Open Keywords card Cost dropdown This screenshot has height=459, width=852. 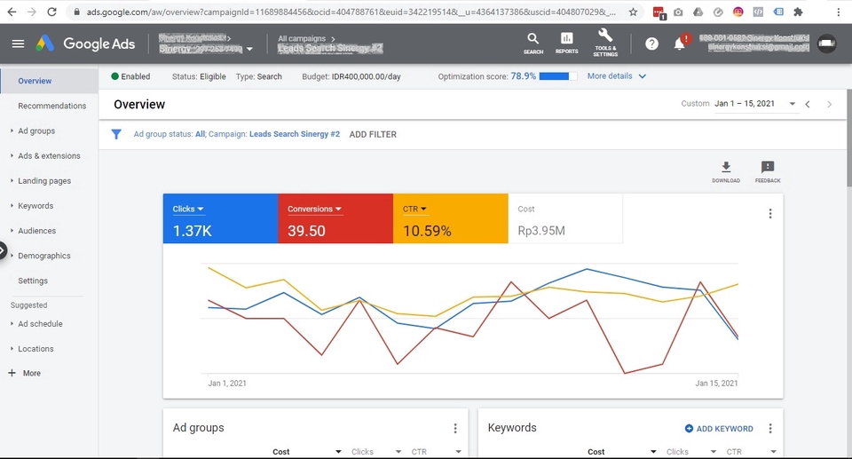[653, 451]
